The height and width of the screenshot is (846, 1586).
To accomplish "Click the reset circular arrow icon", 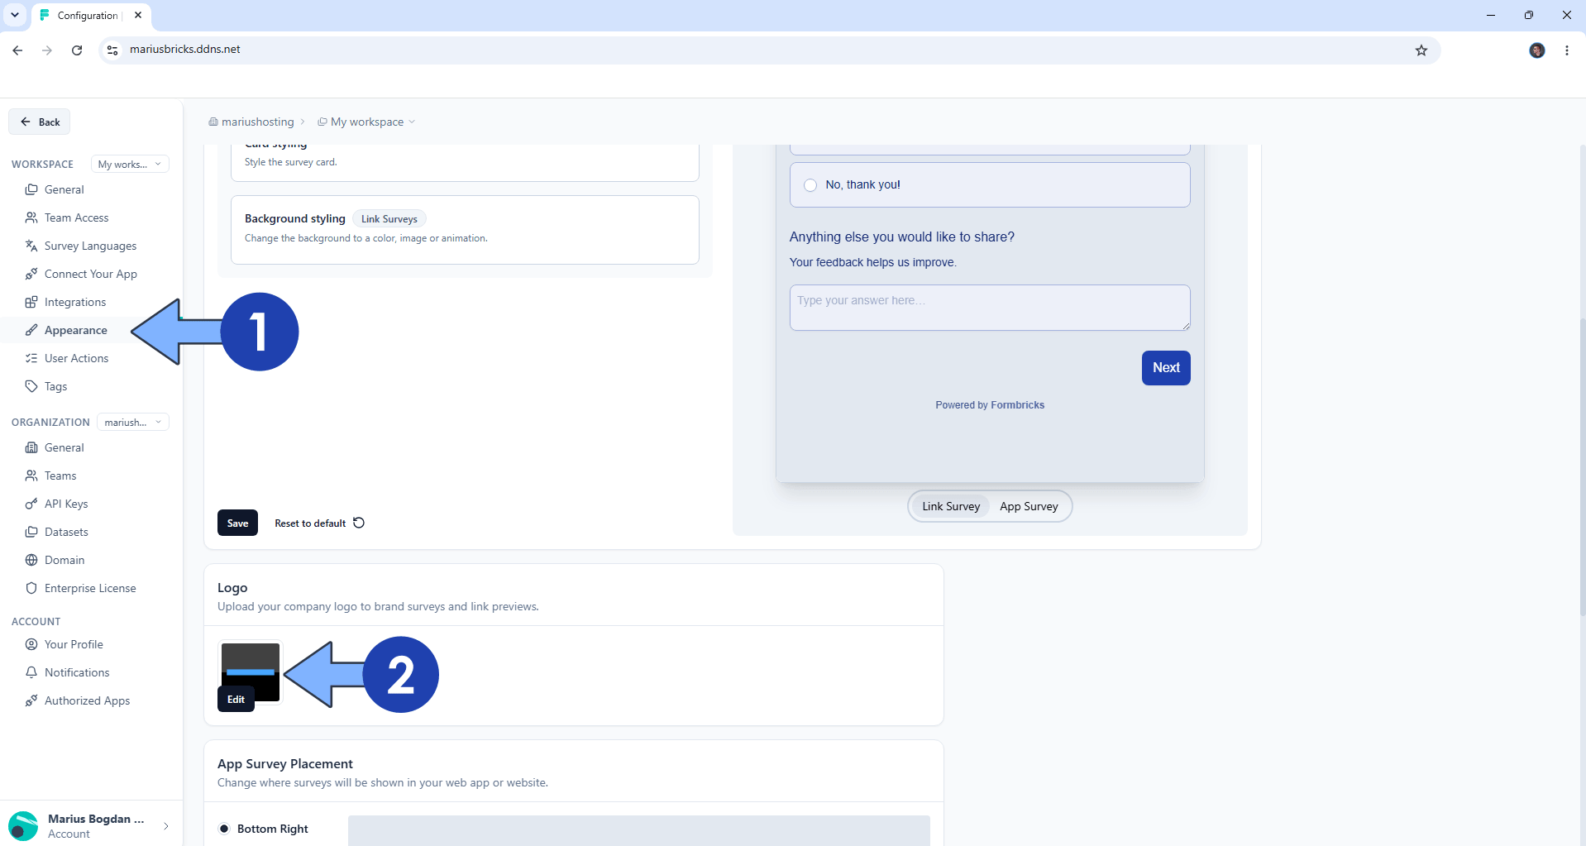I will (x=359, y=523).
